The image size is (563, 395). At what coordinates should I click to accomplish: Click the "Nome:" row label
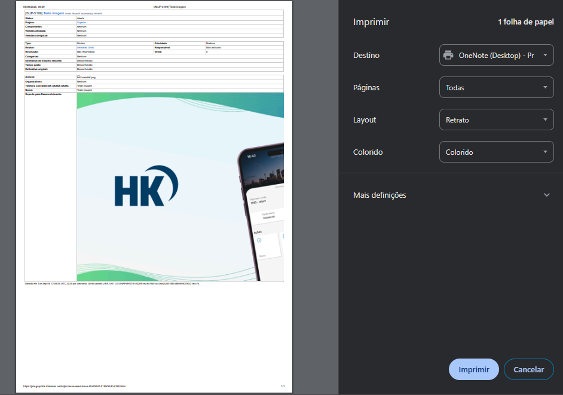click(29, 90)
